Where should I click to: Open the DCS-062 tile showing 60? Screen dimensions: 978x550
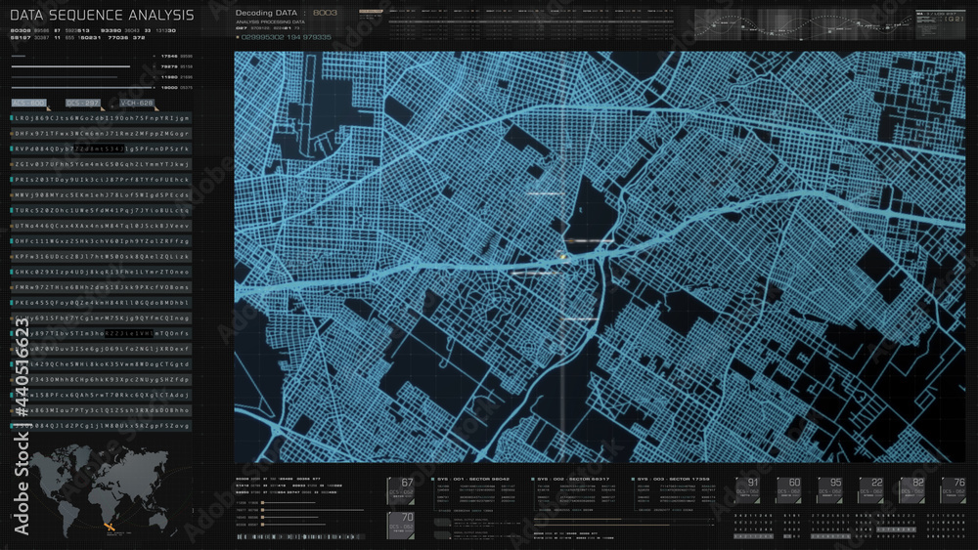[788, 490]
